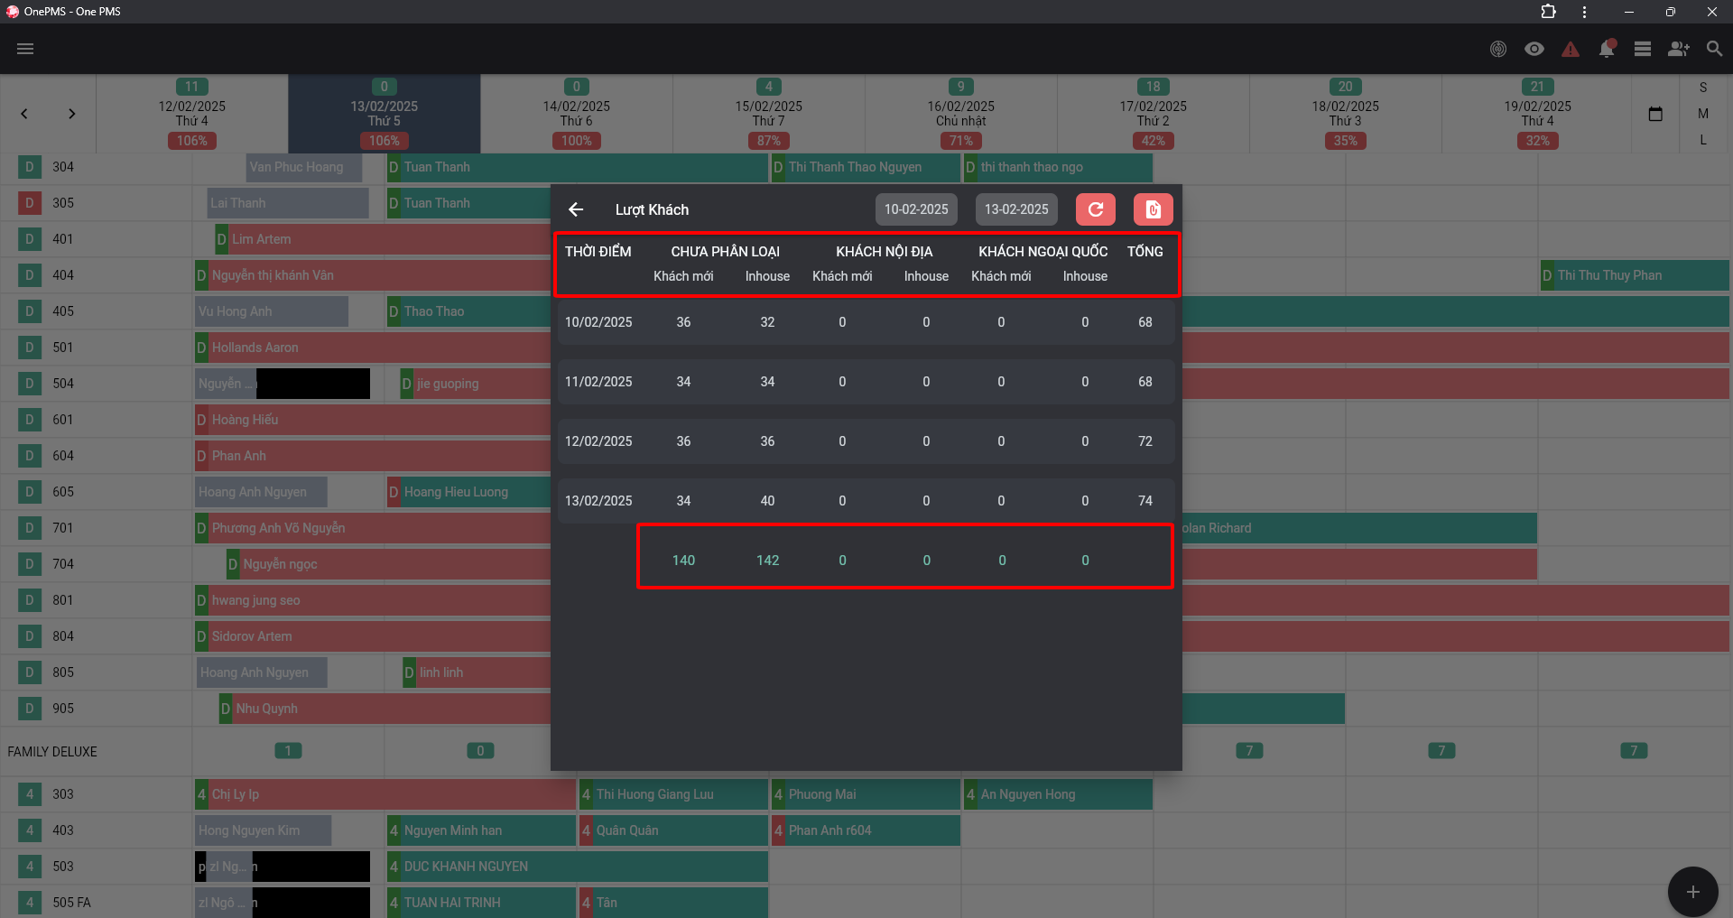Click the red refresh button in dialog

[1096, 209]
